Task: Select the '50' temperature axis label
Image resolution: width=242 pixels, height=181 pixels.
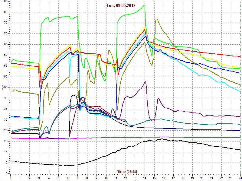Action: tap(5, 77)
